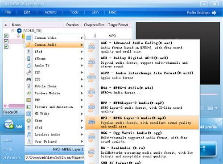The width and height of the screenshot is (223, 164).
Task: Toggle the third title checkbox
Action: point(6,47)
